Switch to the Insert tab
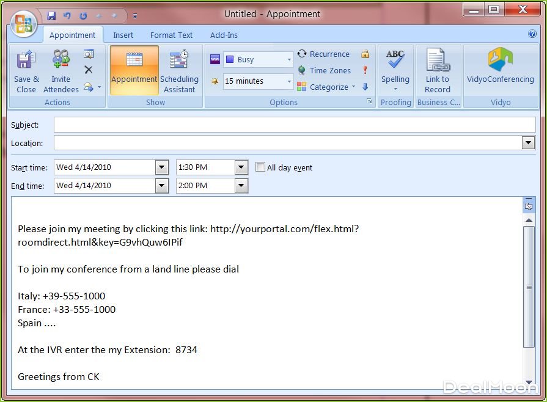 [123, 35]
